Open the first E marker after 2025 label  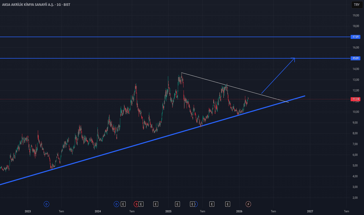pyautogui.click(x=177, y=204)
